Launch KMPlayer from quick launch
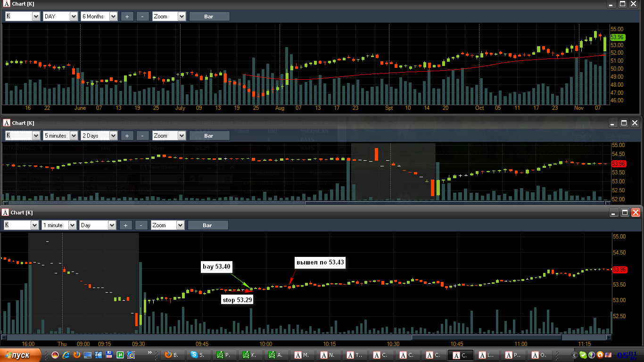Screen dimensions: 644x362 pyautogui.click(x=99, y=355)
